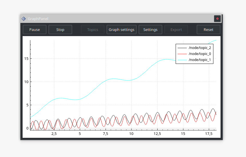Click the GraphPanel title text
The height and width of the screenshot is (157, 246).
38,19
